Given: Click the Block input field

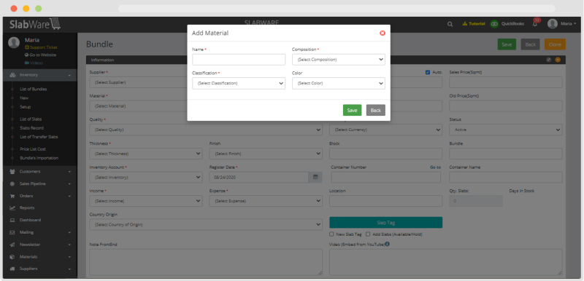Looking at the screenshot, I should coord(386,154).
